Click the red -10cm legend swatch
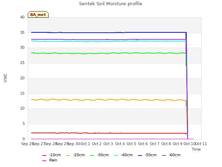Viewport: 222px width, 167px height. 44,156
